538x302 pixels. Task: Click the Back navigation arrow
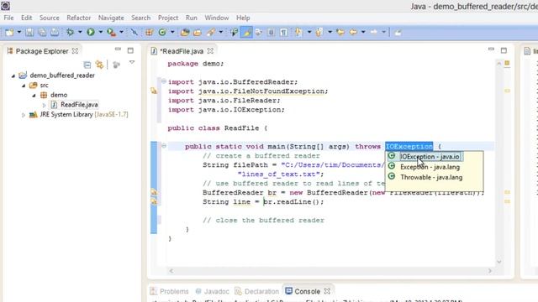click(x=353, y=32)
